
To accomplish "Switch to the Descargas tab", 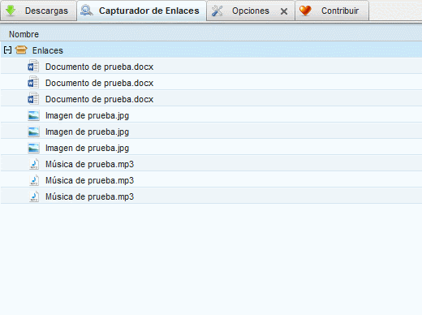I will click(x=38, y=11).
